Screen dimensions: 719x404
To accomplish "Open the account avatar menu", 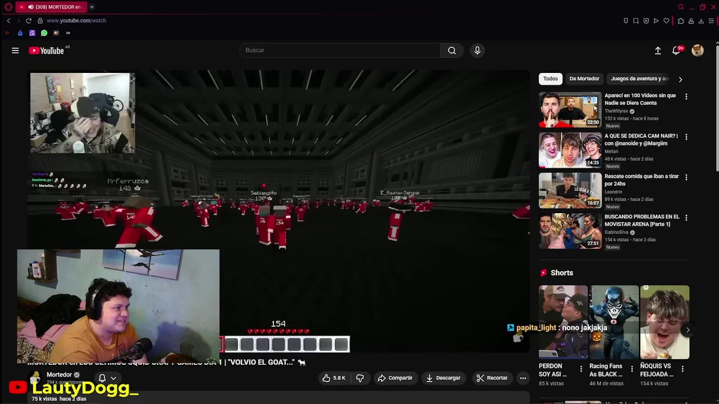I will (698, 50).
